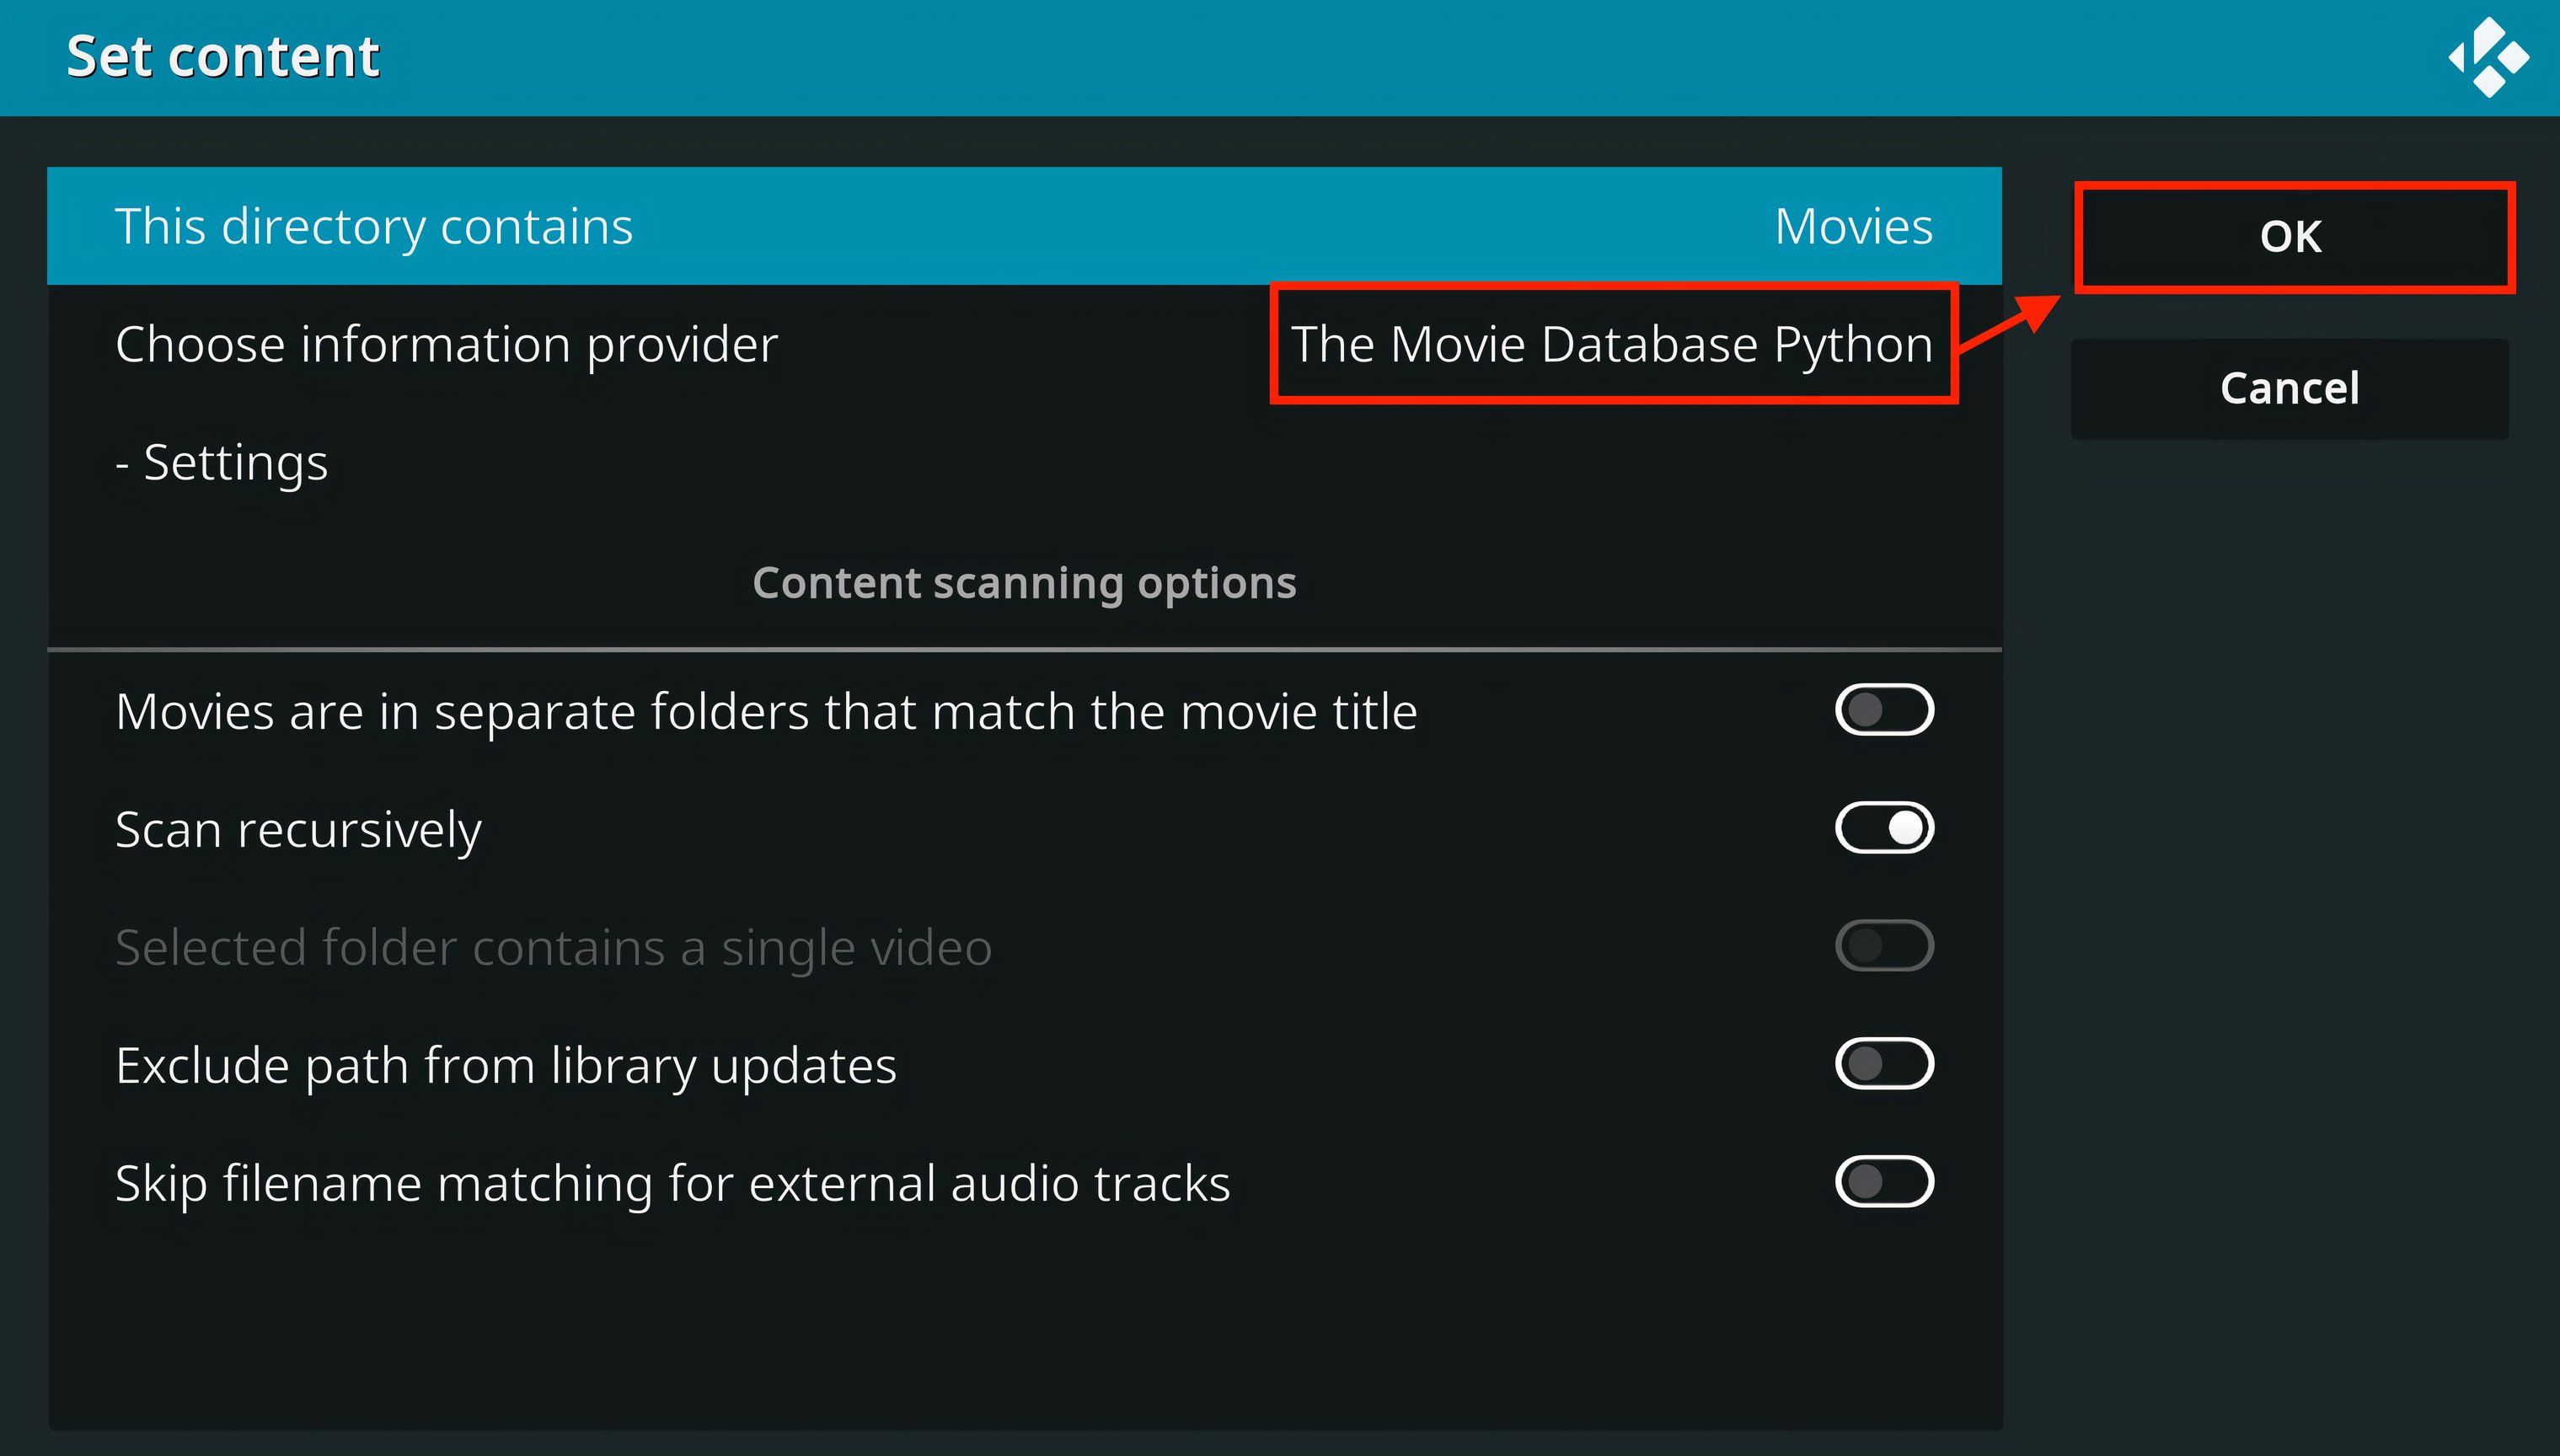Open 'Choose information provider' option
This screenshot has width=2560, height=1456.
pos(446,344)
